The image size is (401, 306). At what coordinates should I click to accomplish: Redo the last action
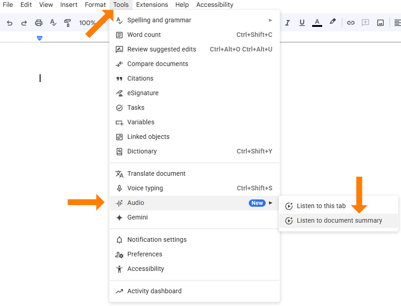24,22
